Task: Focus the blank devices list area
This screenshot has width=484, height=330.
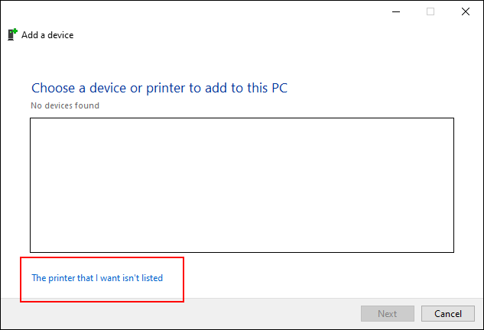Action: [x=242, y=185]
